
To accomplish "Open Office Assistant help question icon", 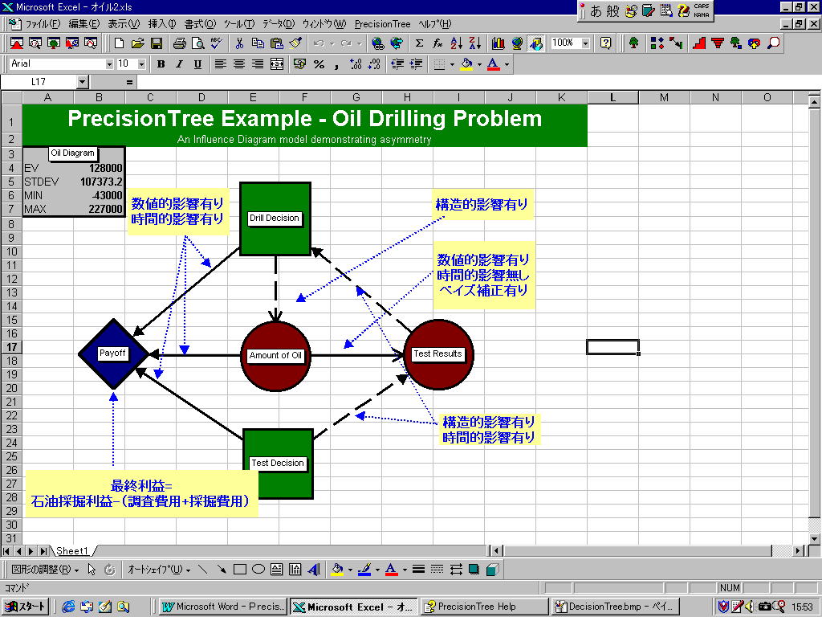I will click(605, 43).
